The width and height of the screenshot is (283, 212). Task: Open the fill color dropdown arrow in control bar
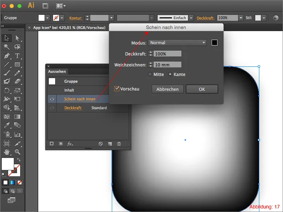tap(47, 18)
